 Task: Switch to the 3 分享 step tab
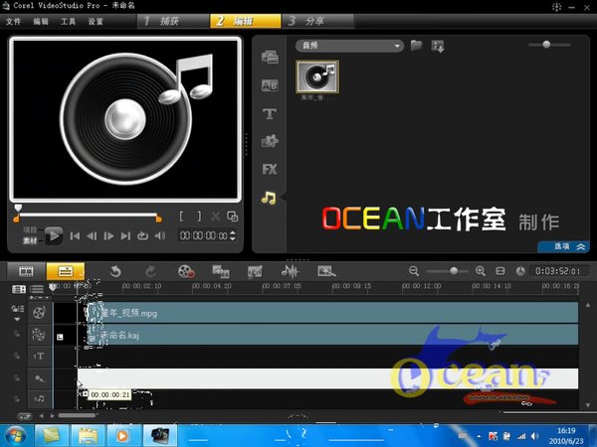[320, 20]
